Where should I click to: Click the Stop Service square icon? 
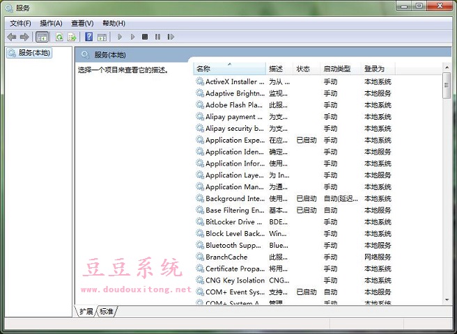(x=145, y=37)
